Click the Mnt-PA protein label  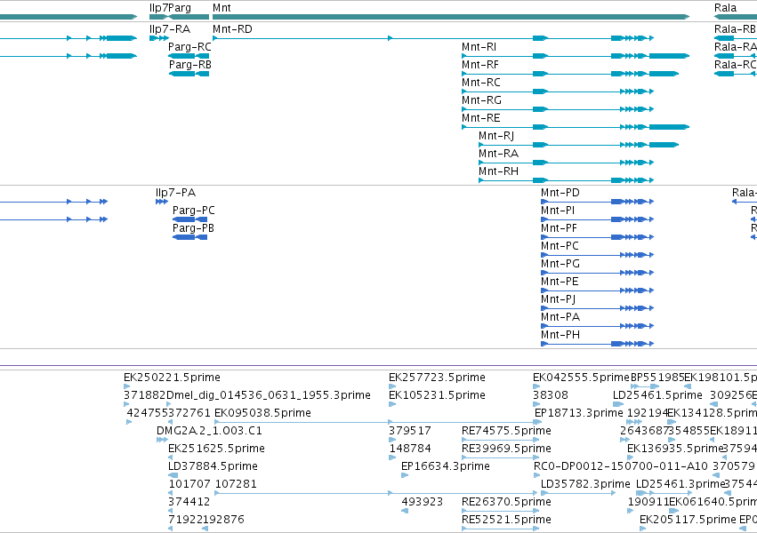[x=560, y=318]
